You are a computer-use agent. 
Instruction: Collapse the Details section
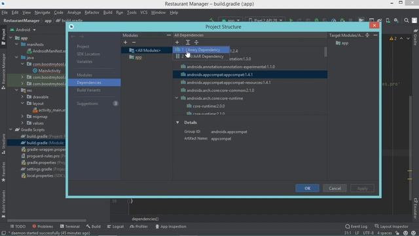point(177,123)
